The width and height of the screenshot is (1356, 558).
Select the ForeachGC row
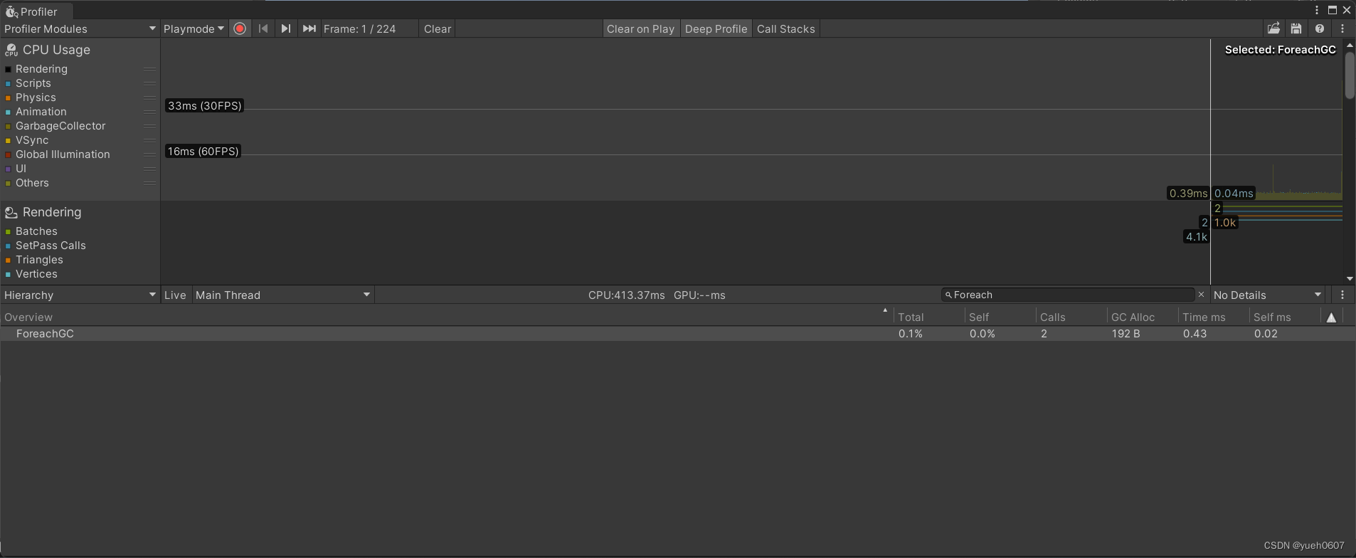pyautogui.click(x=677, y=334)
